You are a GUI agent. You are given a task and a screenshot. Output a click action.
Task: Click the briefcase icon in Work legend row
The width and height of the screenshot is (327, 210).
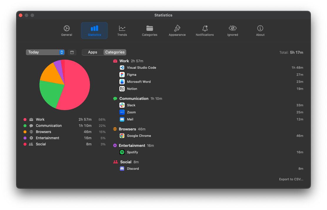pyautogui.click(x=31, y=120)
